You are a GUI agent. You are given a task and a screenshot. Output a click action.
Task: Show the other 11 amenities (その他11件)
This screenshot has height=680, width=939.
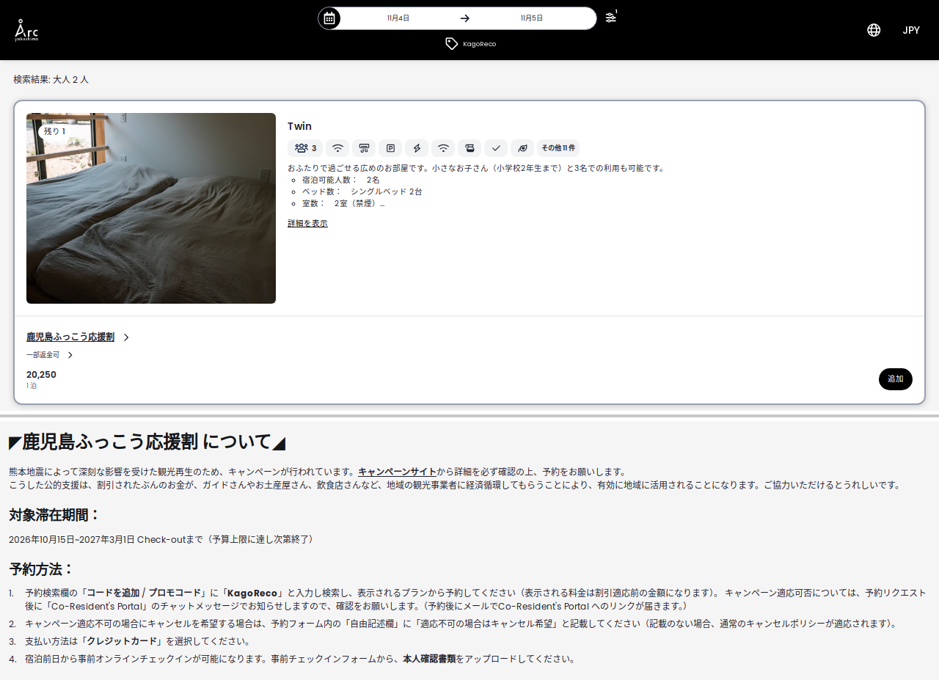558,148
